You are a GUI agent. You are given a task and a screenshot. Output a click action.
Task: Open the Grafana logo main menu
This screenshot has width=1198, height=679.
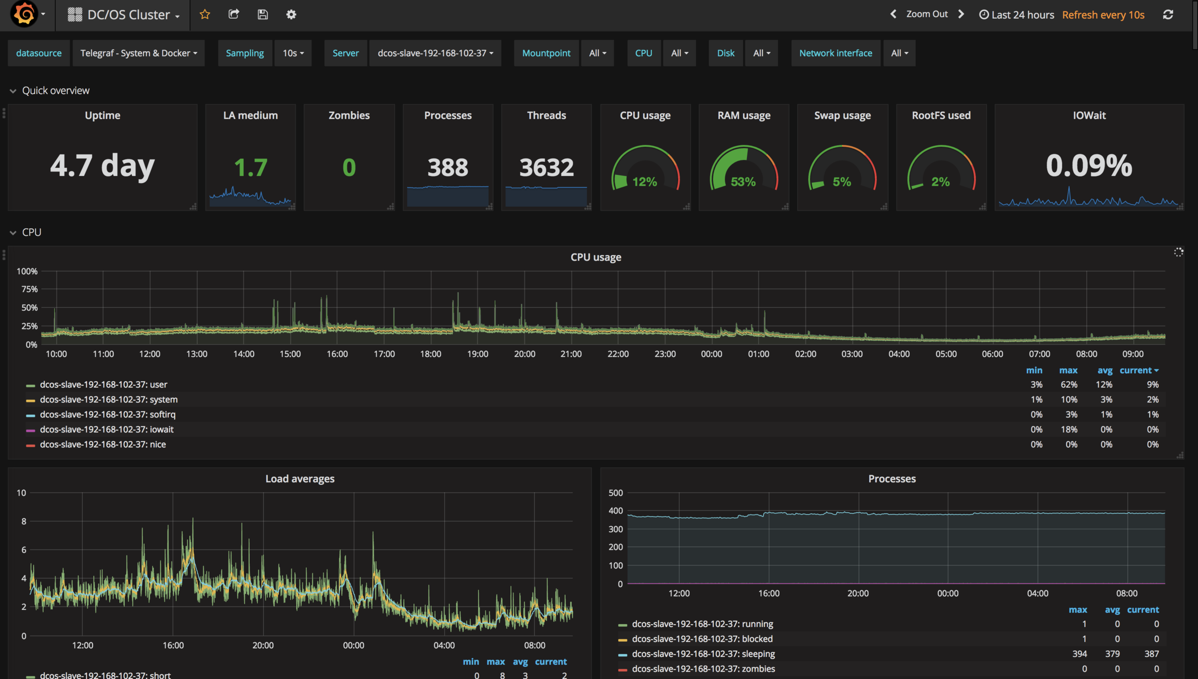pos(25,14)
